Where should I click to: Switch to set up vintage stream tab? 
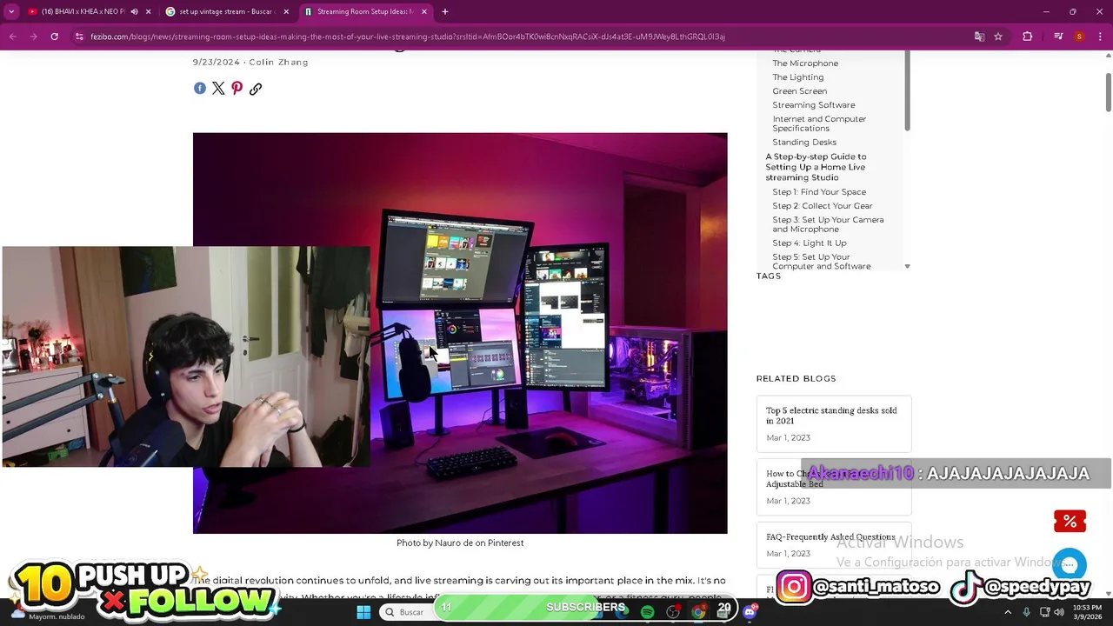click(226, 11)
